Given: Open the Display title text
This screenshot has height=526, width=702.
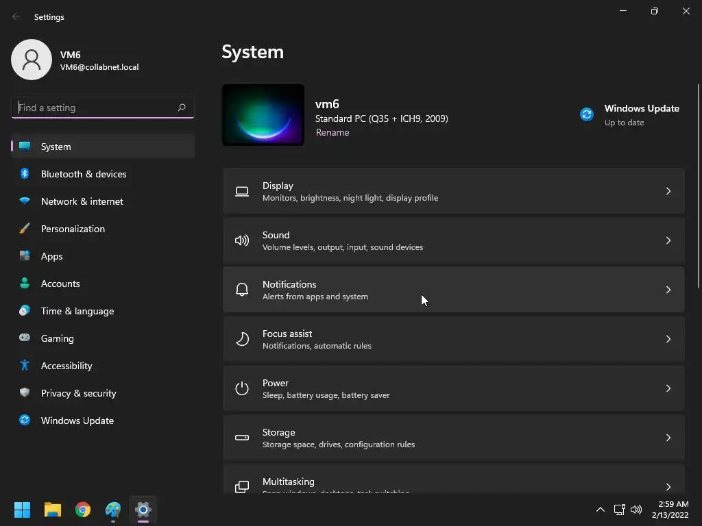Looking at the screenshot, I should pyautogui.click(x=278, y=186).
